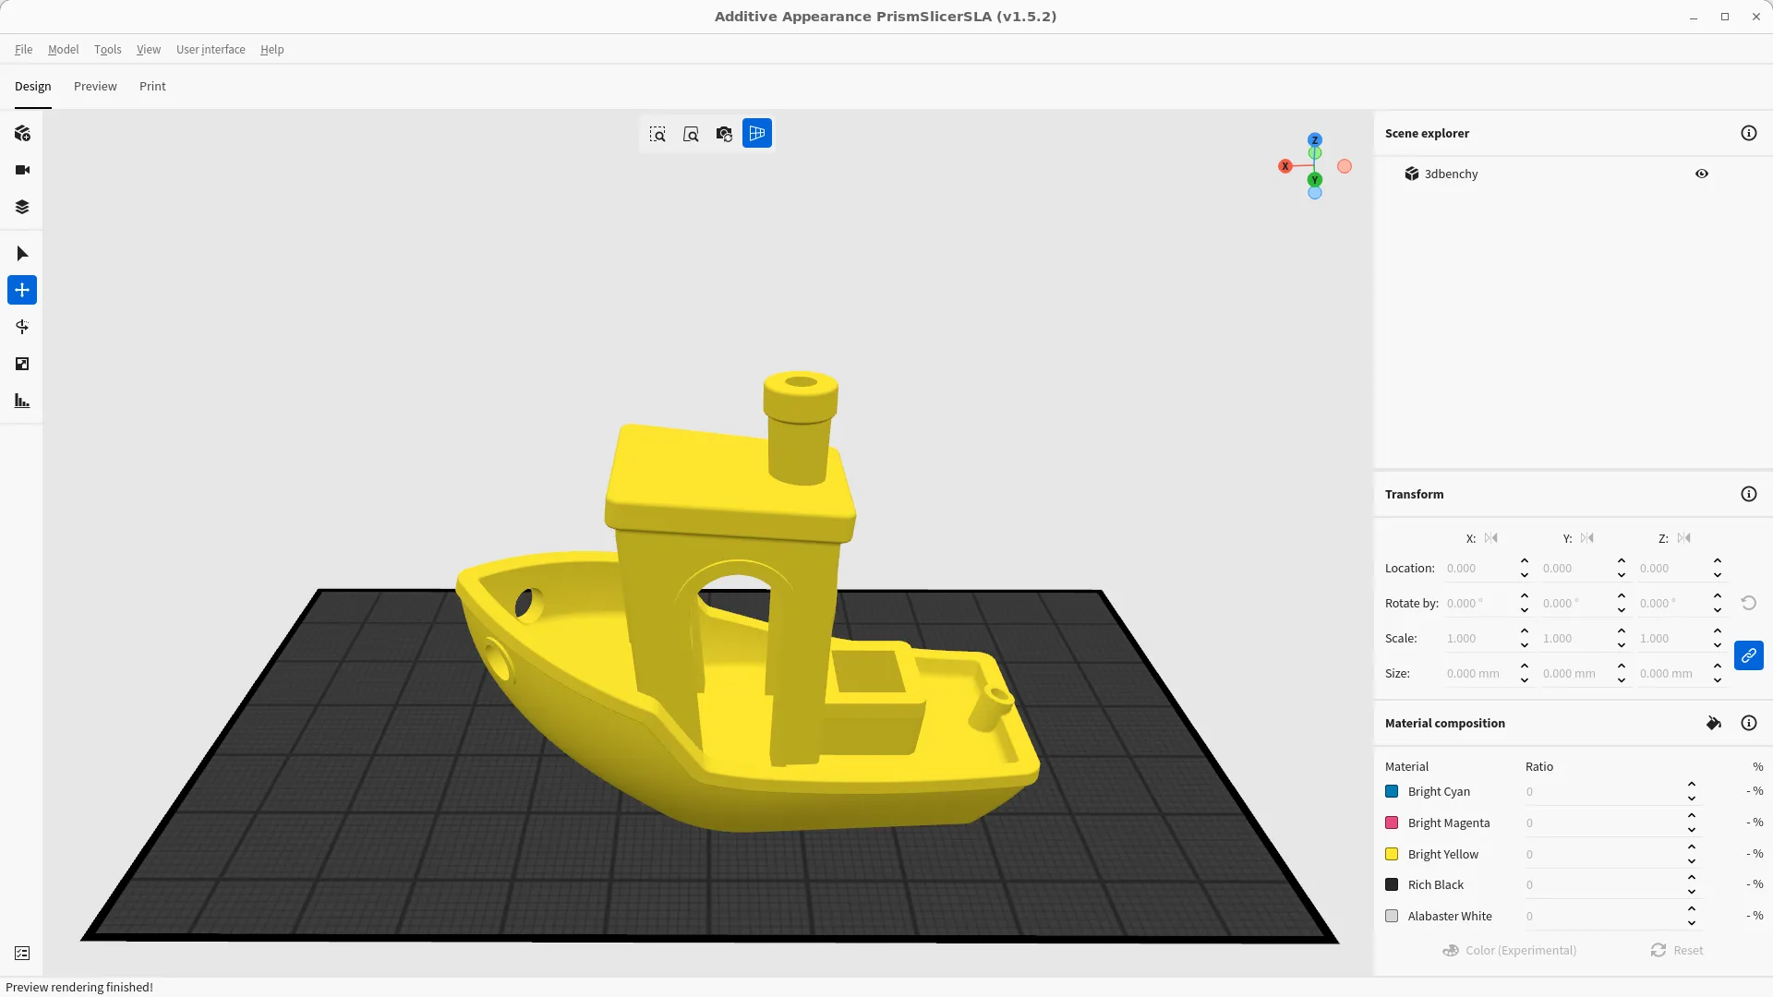Open the Model menu
Image resolution: width=1773 pixels, height=997 pixels.
62,49
